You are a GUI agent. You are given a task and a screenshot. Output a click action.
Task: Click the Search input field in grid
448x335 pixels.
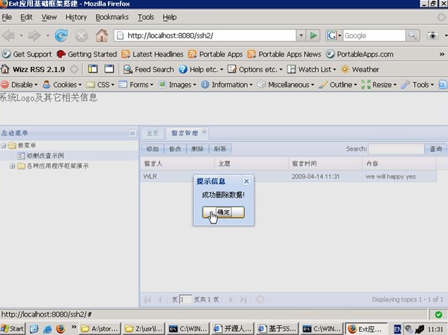(x=396, y=149)
